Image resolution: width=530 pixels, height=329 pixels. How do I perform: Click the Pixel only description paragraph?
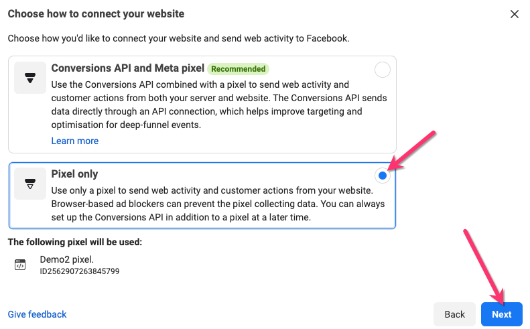[x=218, y=204]
